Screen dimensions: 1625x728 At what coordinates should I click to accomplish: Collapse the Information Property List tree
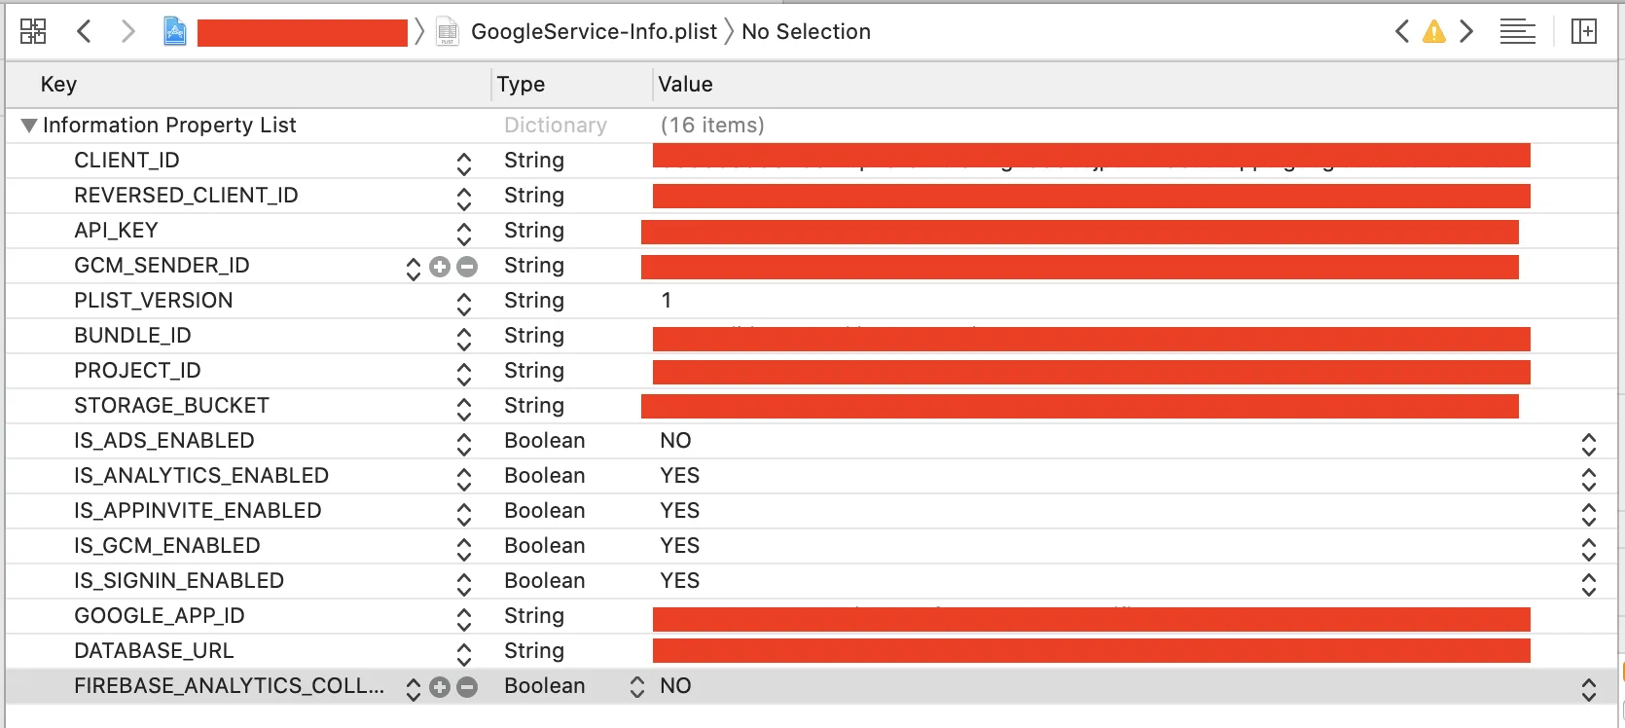[x=29, y=126]
